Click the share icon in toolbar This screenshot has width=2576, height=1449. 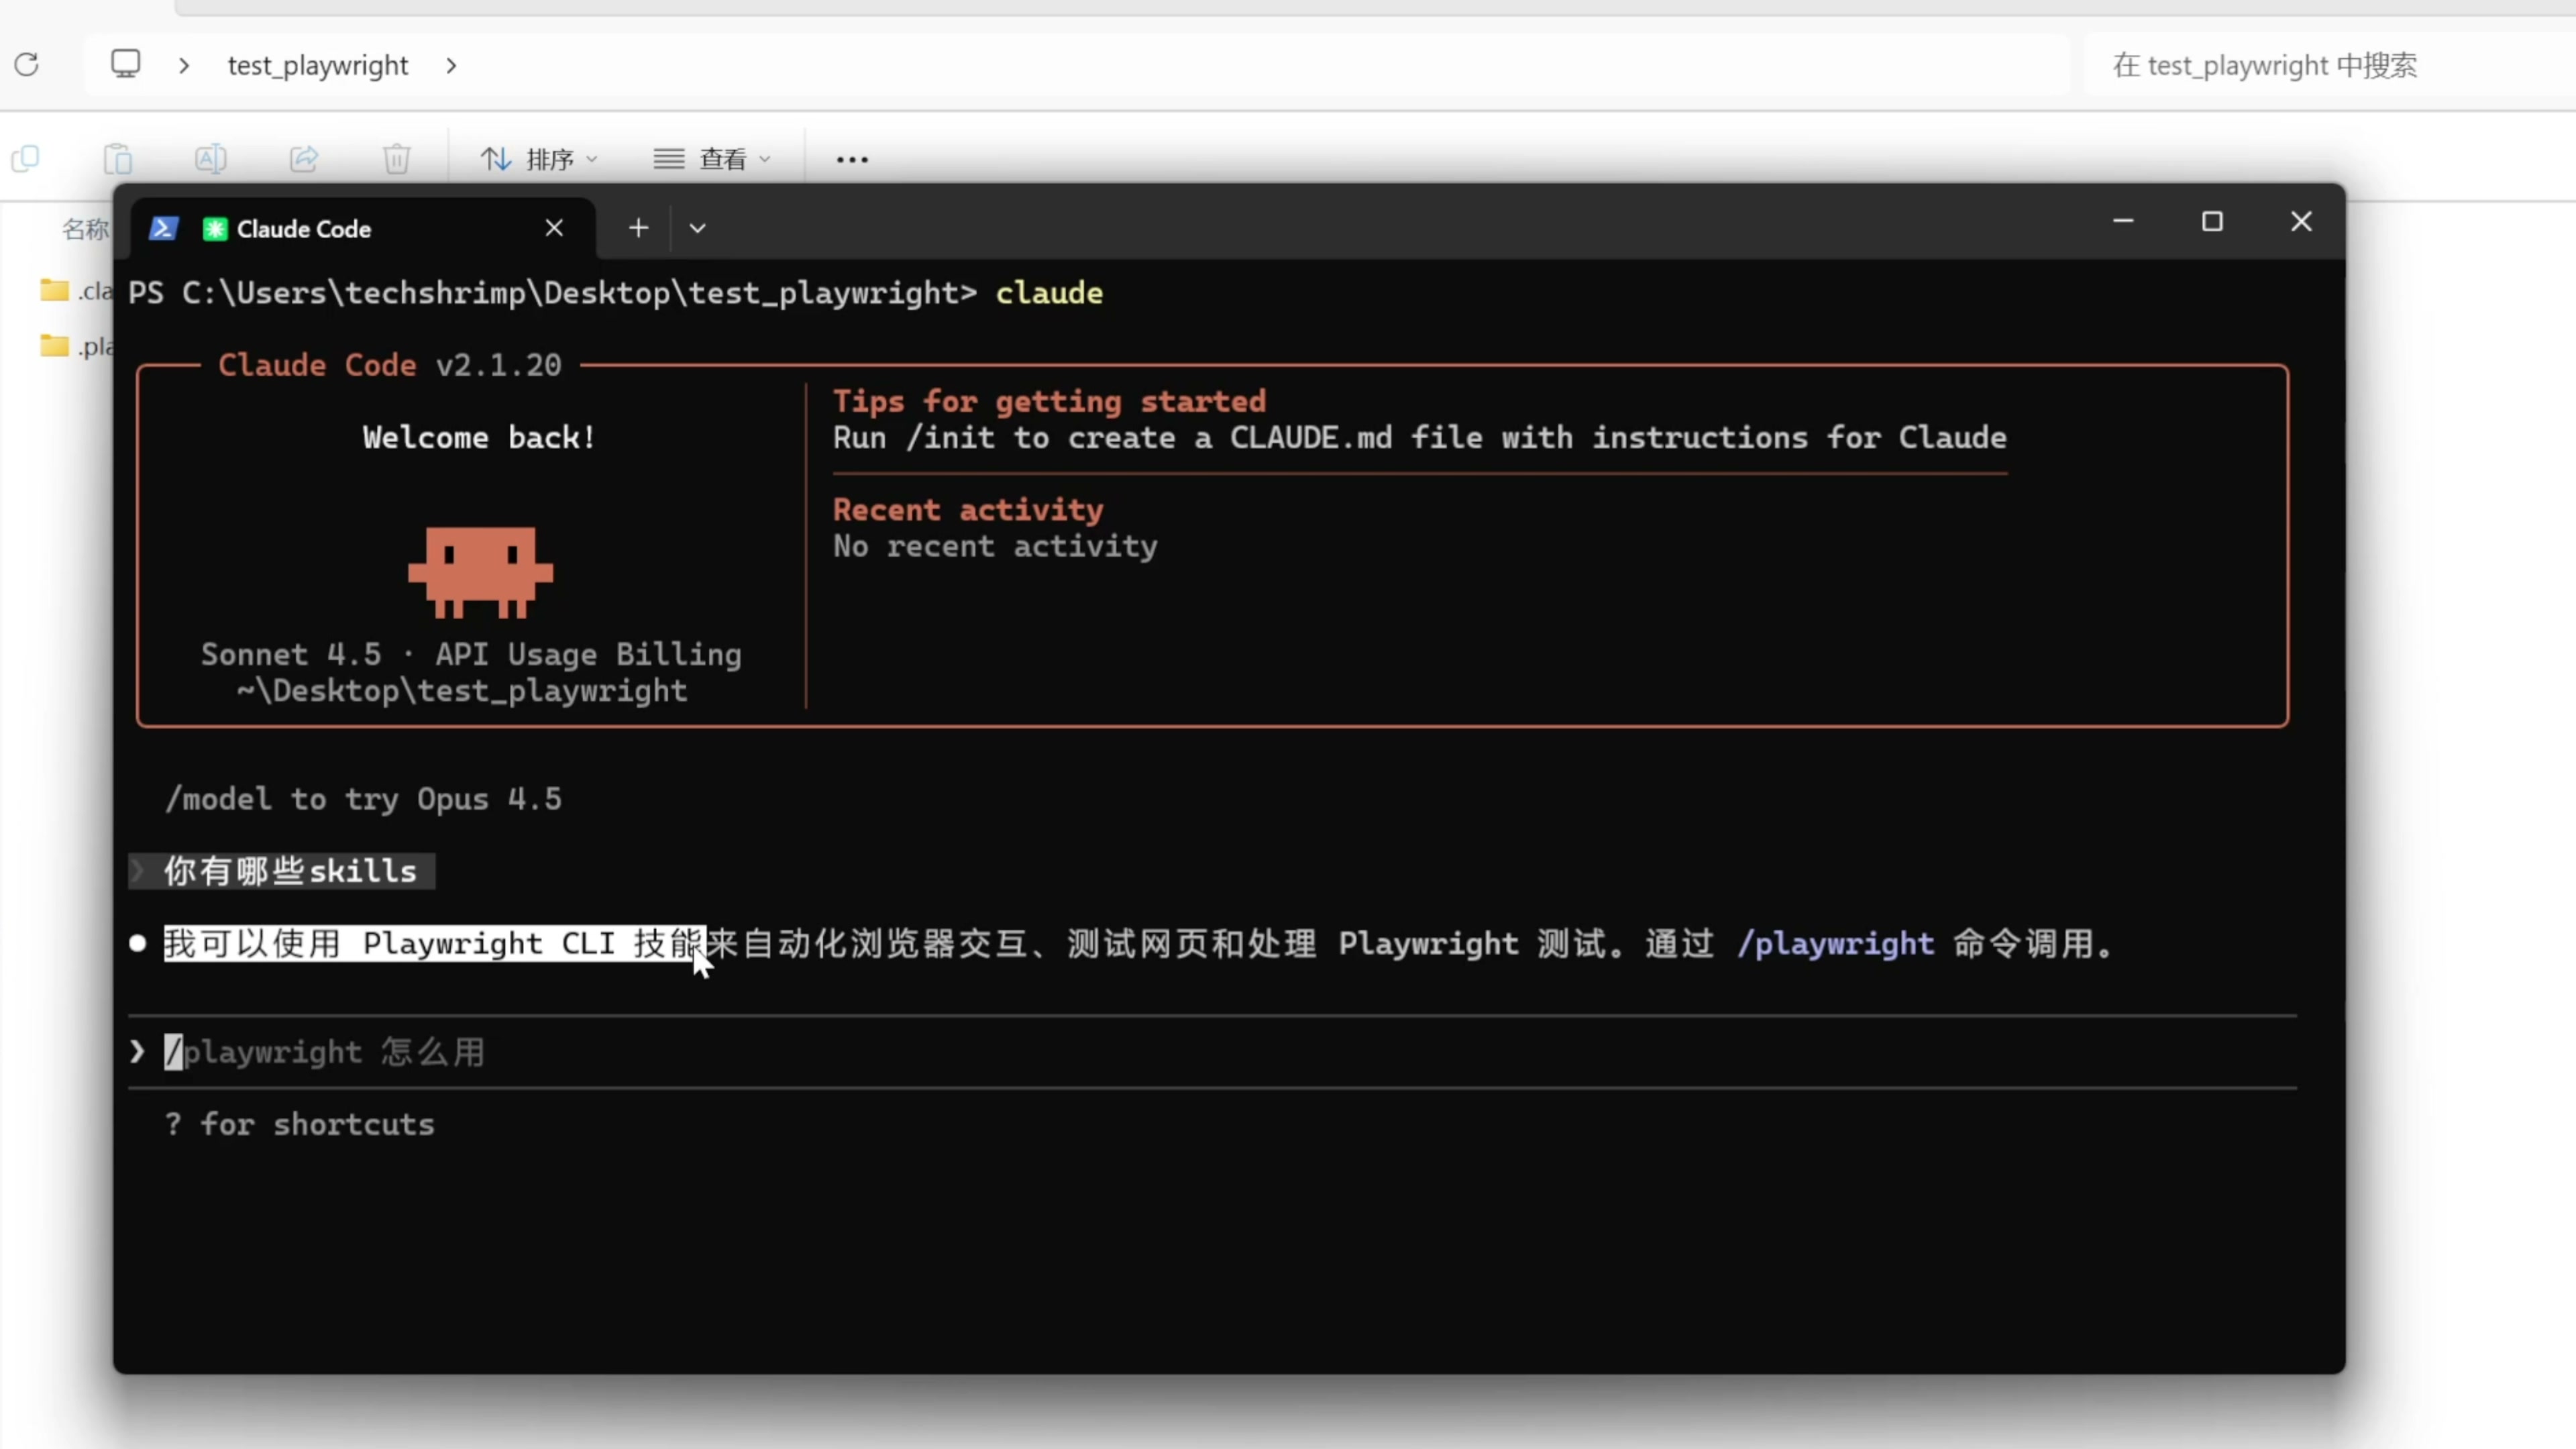304,159
